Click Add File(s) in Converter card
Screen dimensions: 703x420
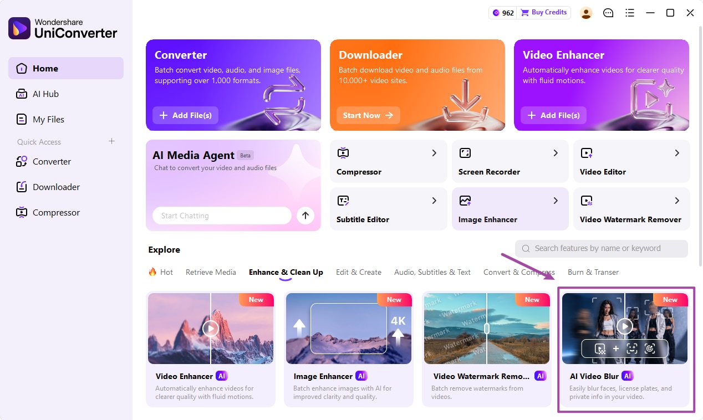click(185, 115)
